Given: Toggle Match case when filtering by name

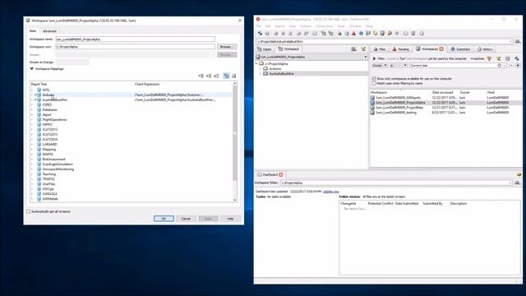Looking at the screenshot, I should tap(374, 83).
